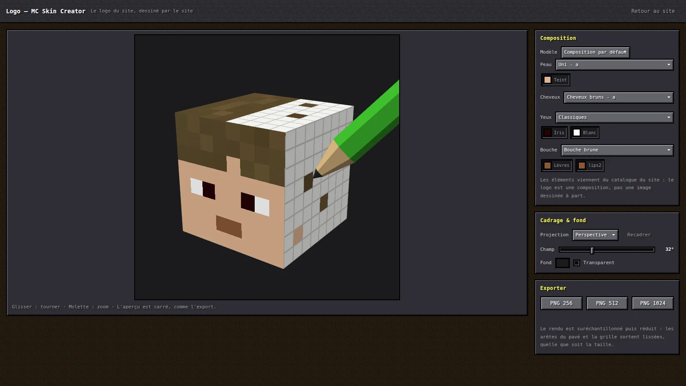Click the Recadrer button
686x386 pixels.
[639, 235]
